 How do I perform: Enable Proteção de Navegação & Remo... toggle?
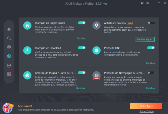151,73
